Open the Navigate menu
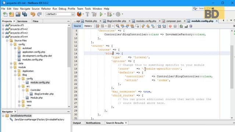 (25, 9)
